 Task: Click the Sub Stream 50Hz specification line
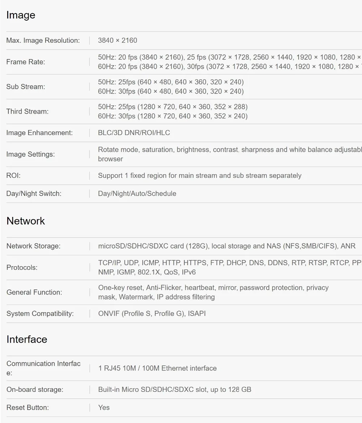point(171,82)
